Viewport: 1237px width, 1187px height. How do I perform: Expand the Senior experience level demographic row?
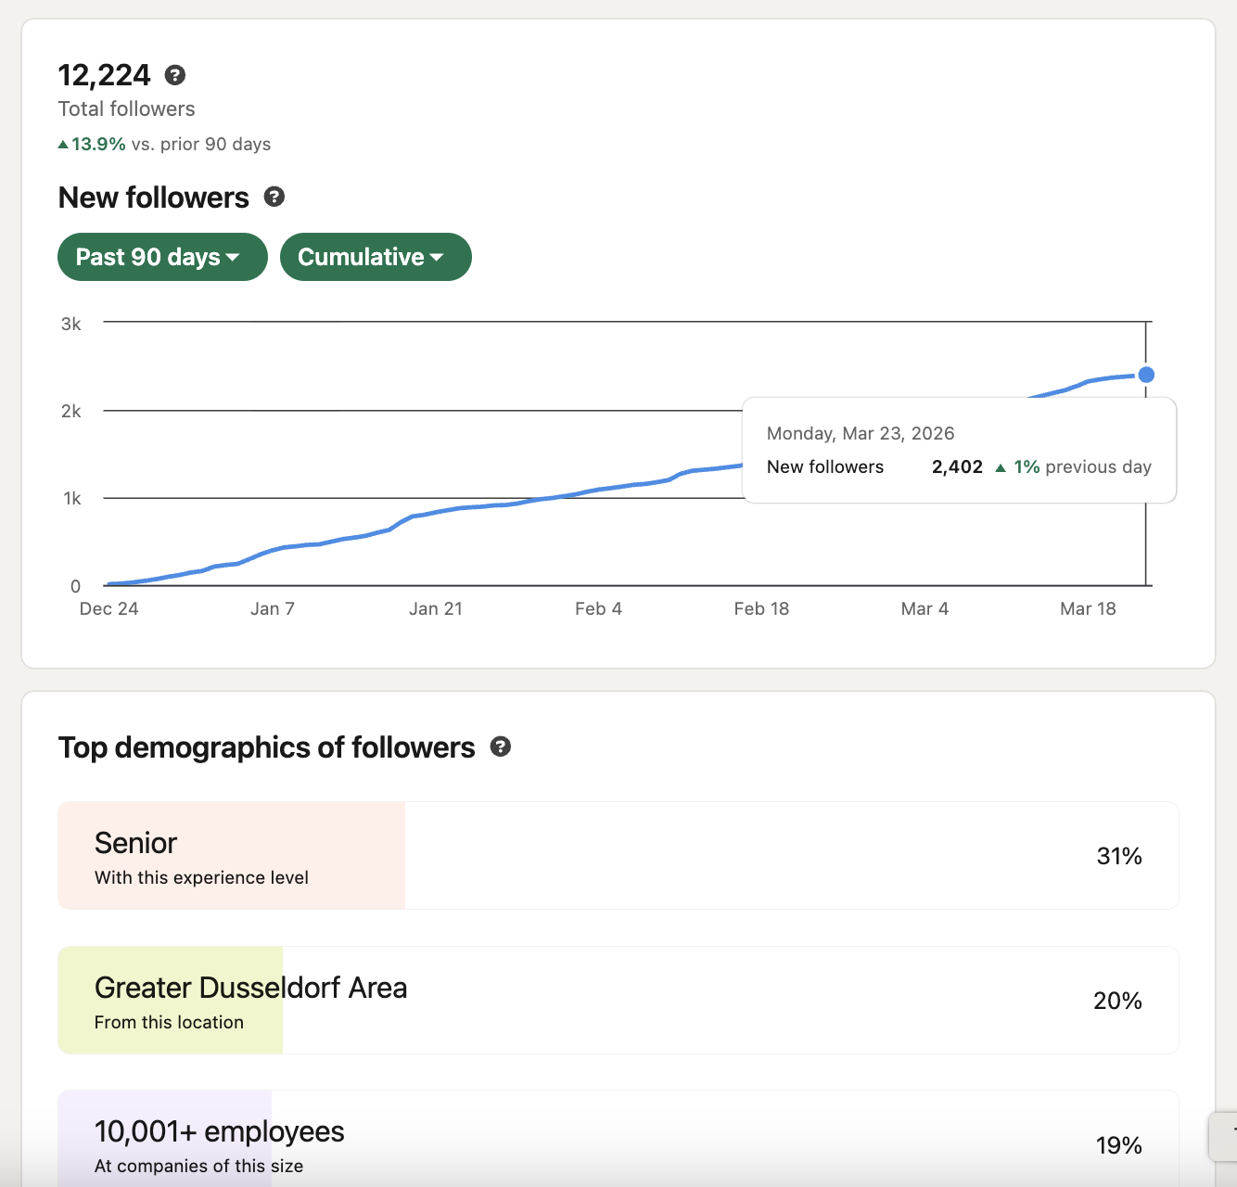pos(616,855)
